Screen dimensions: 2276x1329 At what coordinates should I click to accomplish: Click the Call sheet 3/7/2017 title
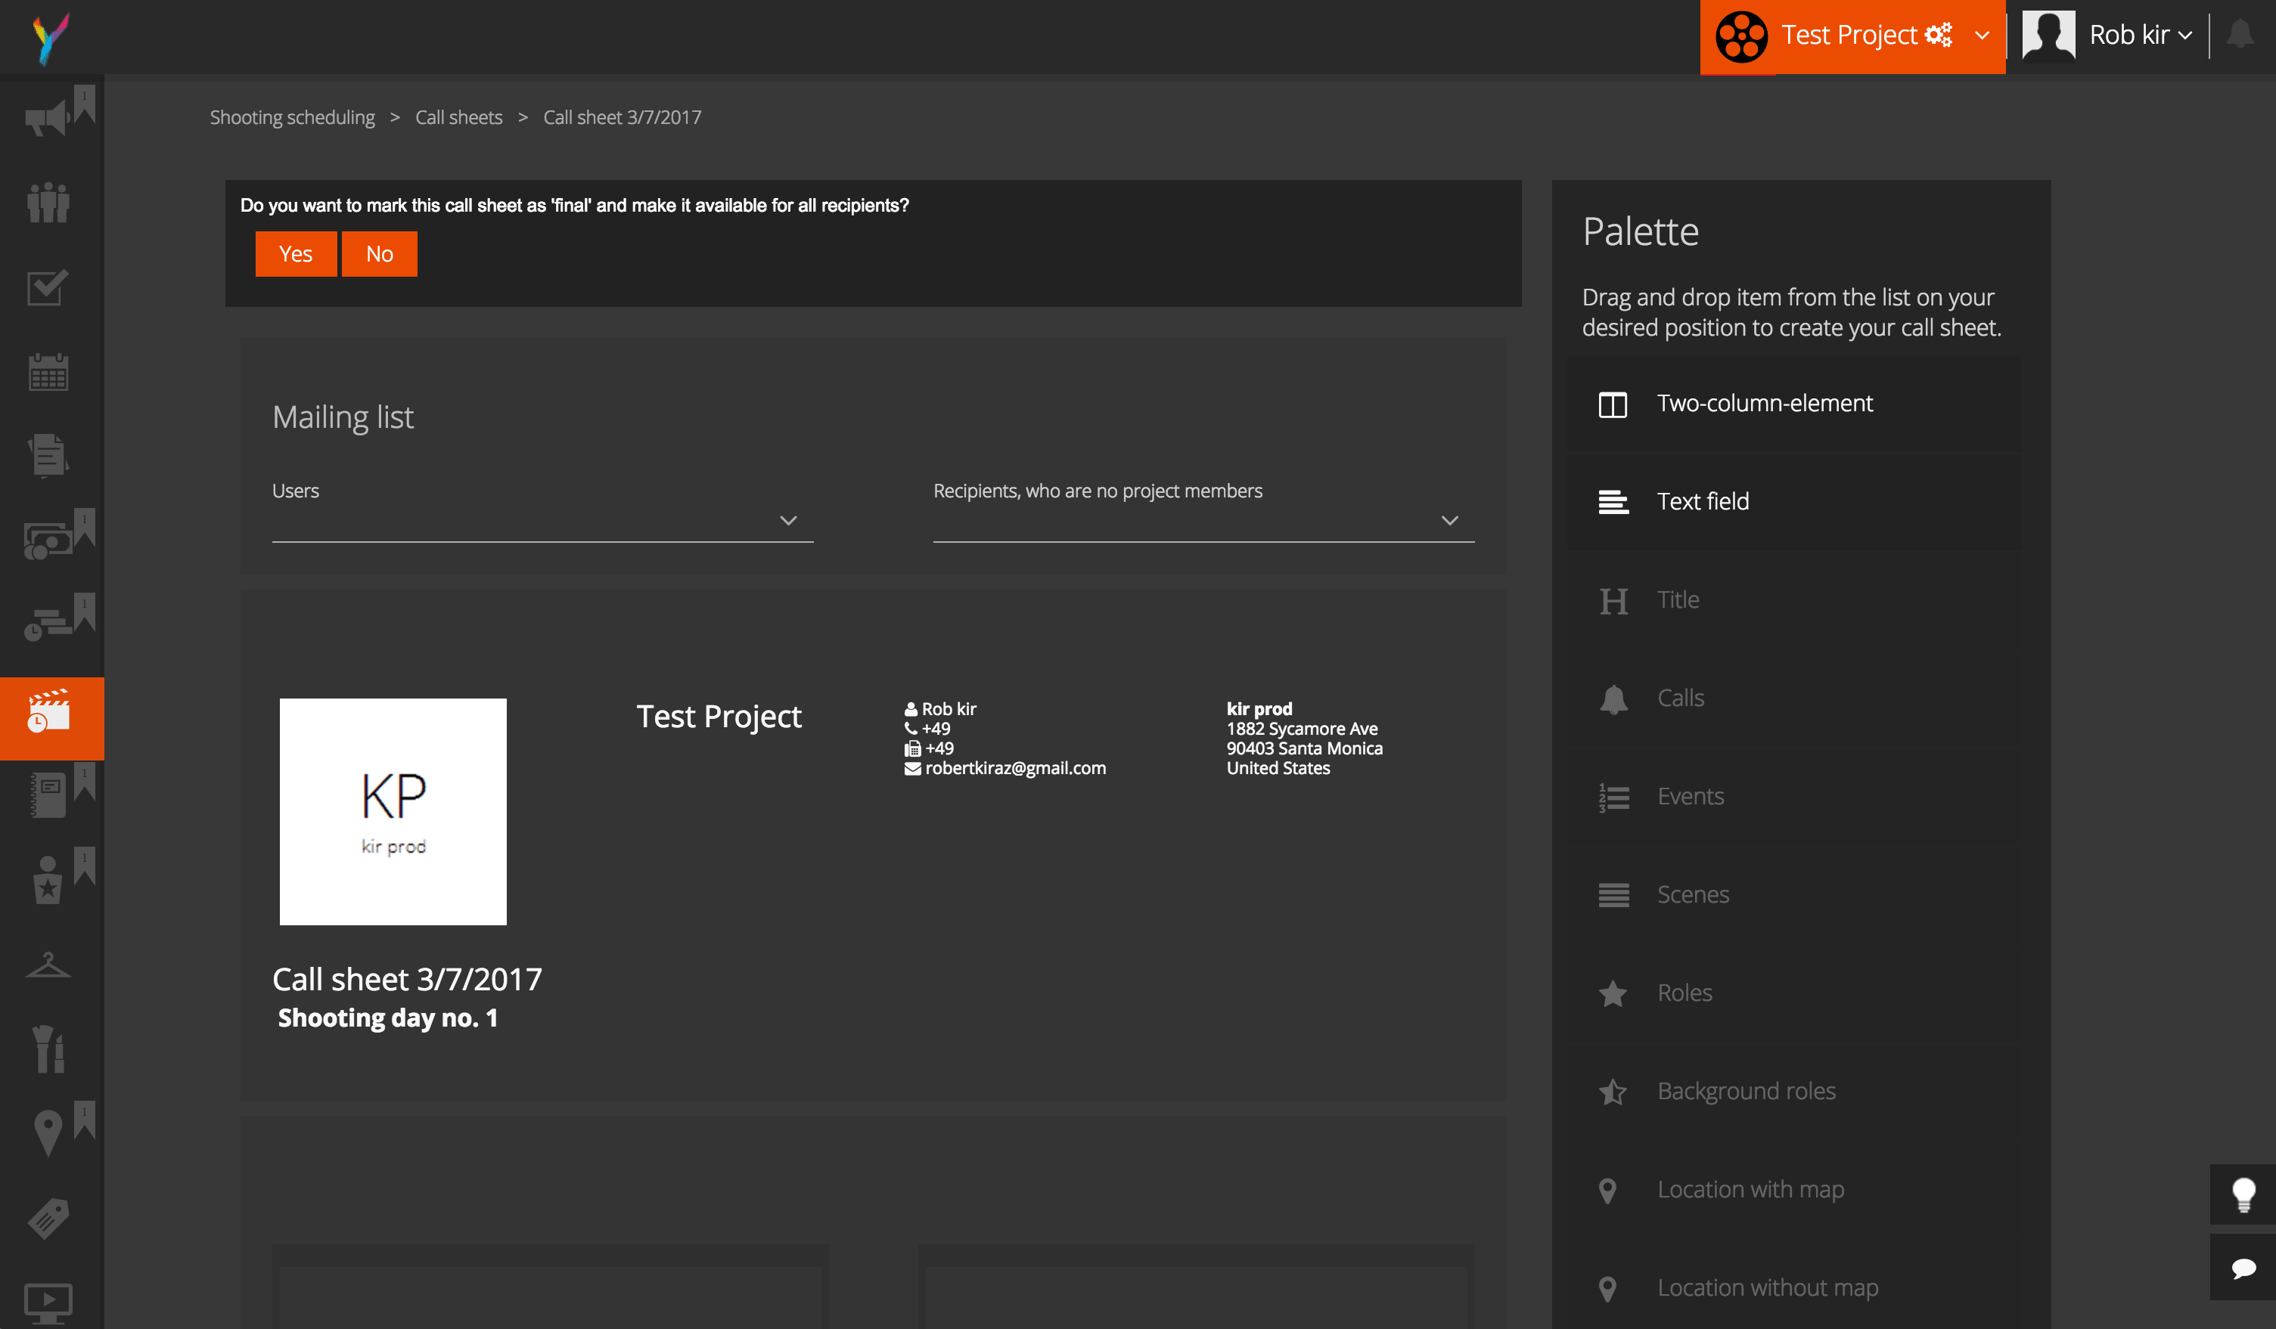[x=408, y=980]
